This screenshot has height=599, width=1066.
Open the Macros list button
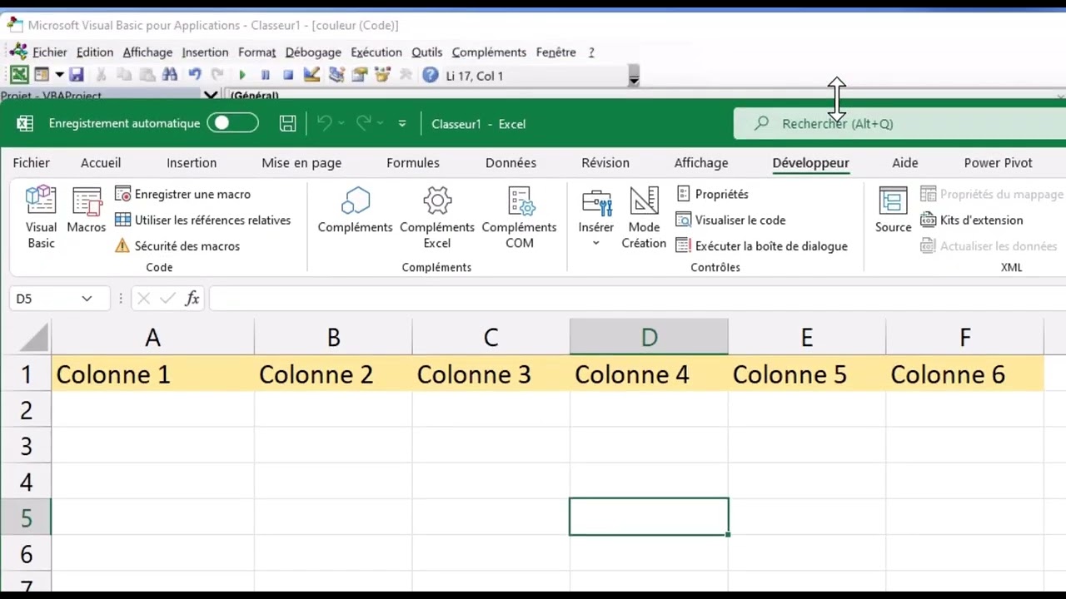(87, 211)
